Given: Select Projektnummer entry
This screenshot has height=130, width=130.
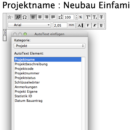Looking at the screenshot, I should tap(48, 73).
